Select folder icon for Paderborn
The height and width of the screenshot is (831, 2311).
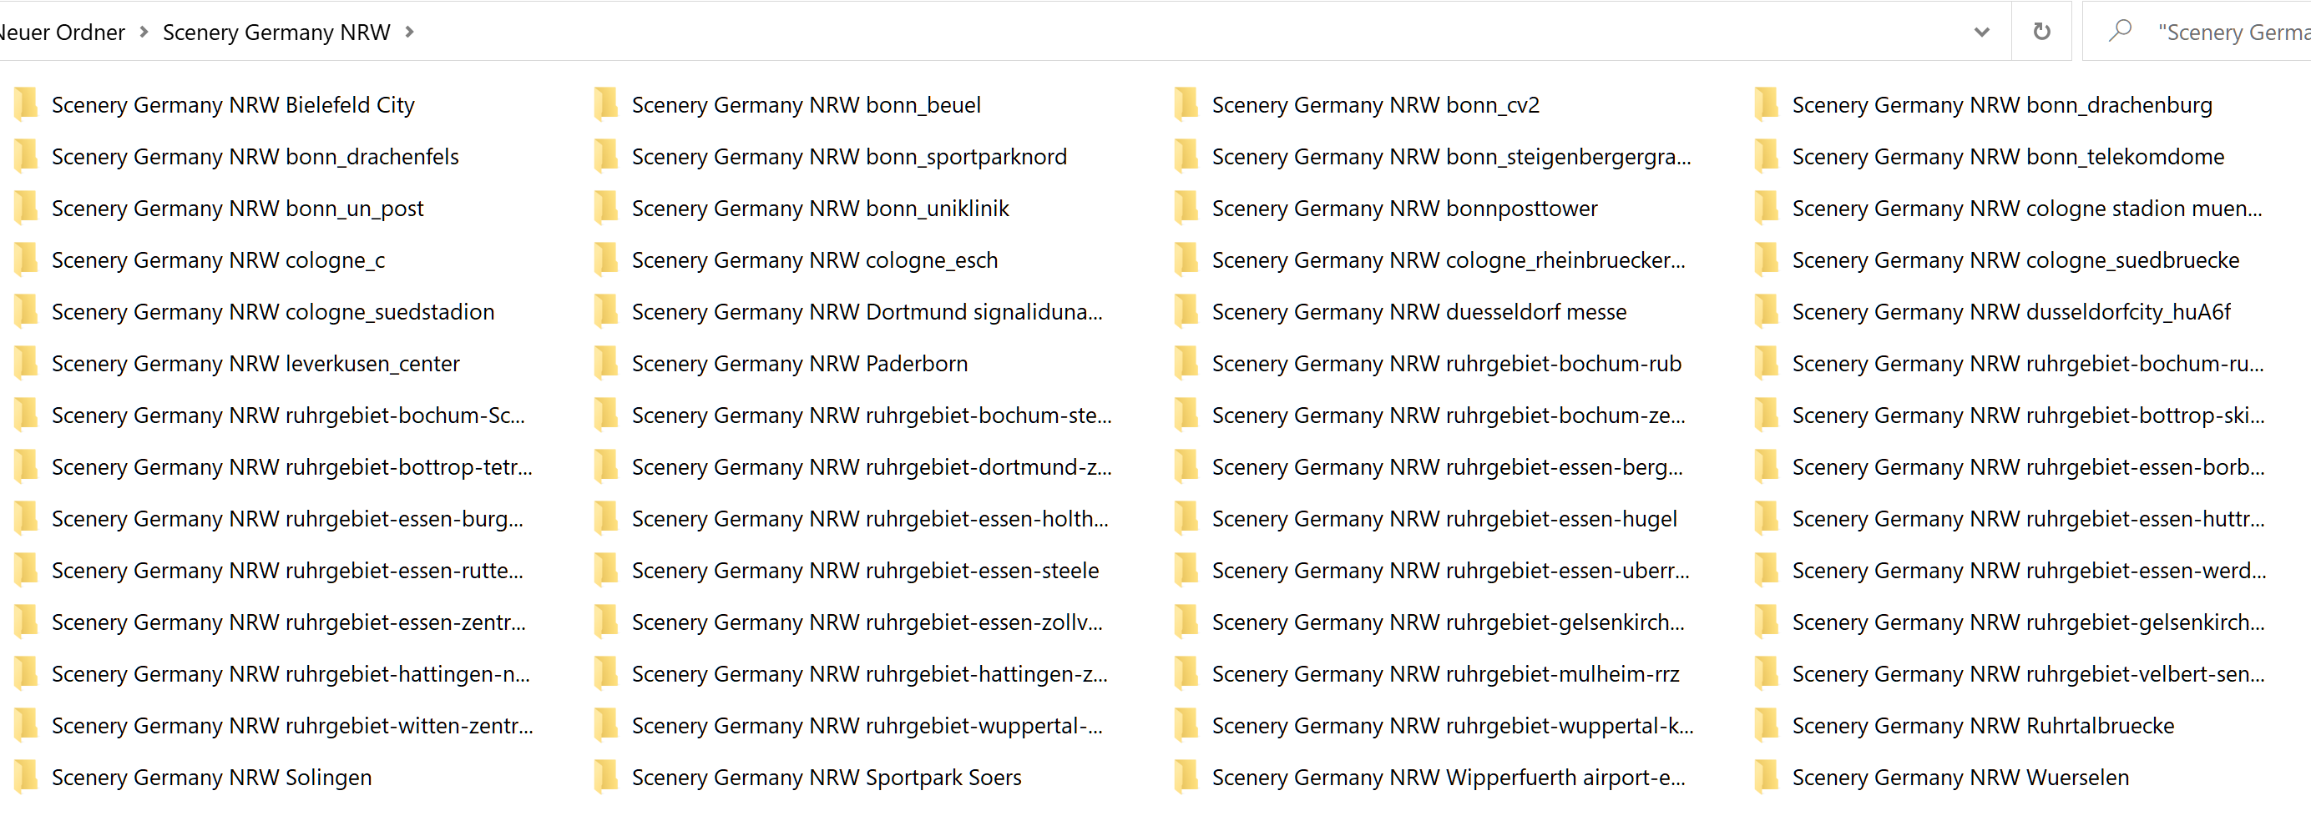(605, 363)
